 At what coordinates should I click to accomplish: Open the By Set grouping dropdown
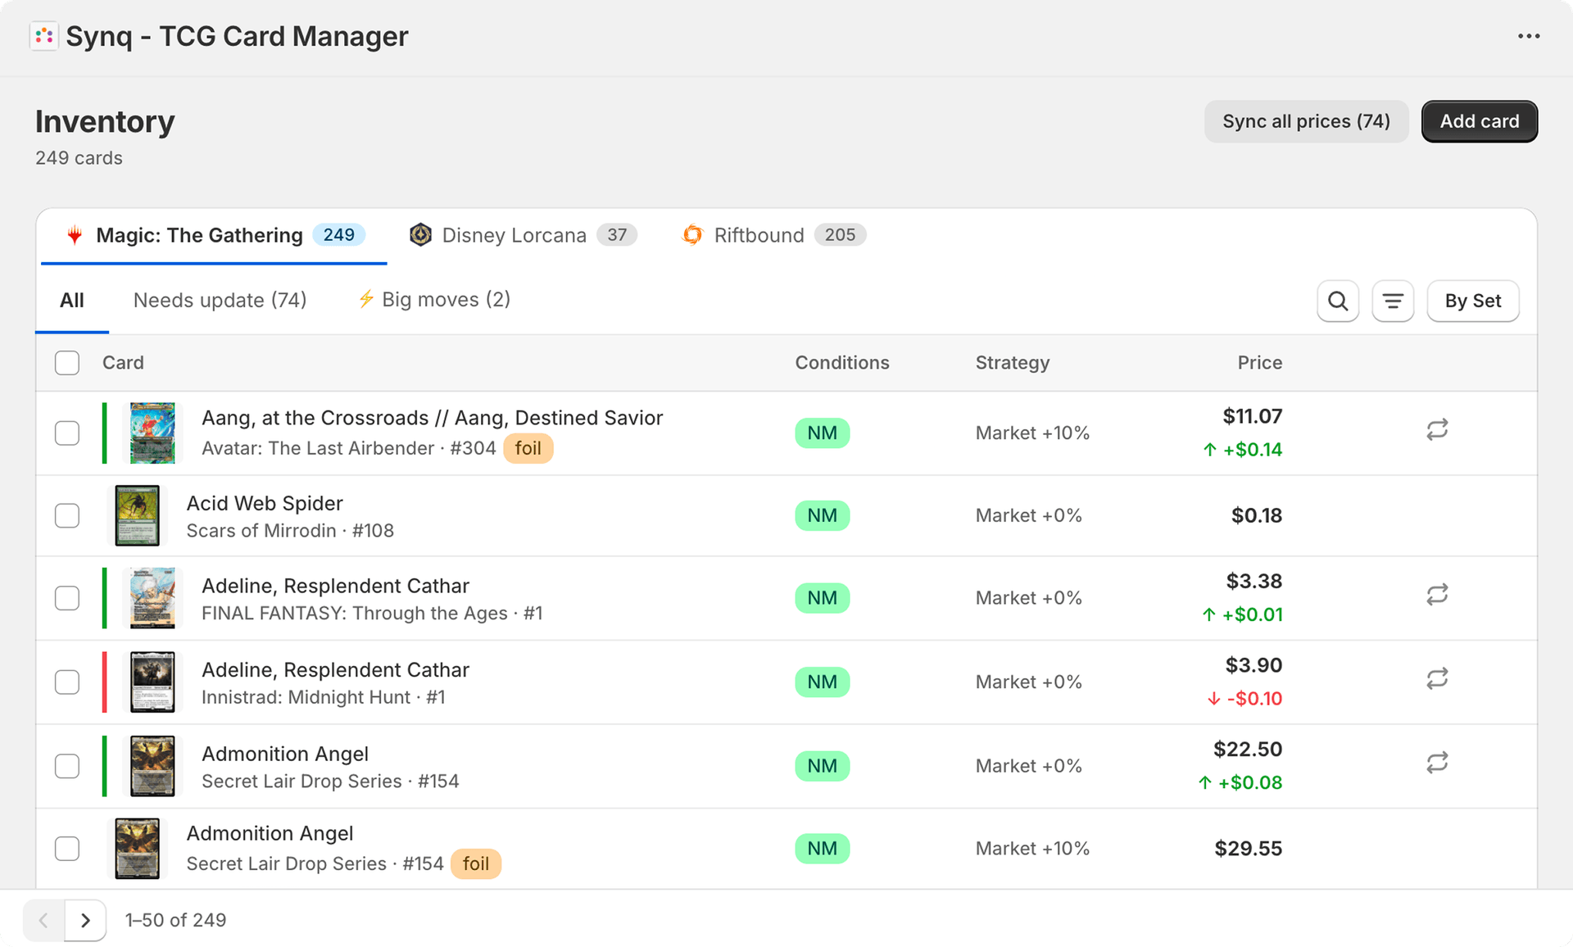pos(1472,301)
